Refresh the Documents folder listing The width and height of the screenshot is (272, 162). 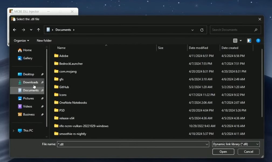(202, 30)
